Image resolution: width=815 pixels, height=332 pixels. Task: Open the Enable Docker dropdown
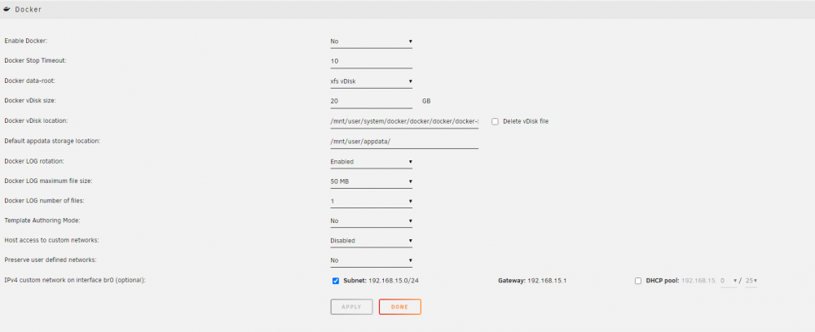tap(371, 41)
